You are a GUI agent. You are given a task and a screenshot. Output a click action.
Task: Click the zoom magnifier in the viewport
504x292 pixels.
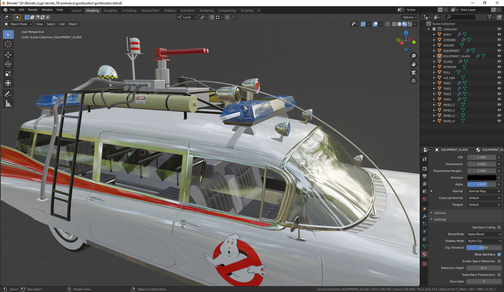pyautogui.click(x=414, y=56)
